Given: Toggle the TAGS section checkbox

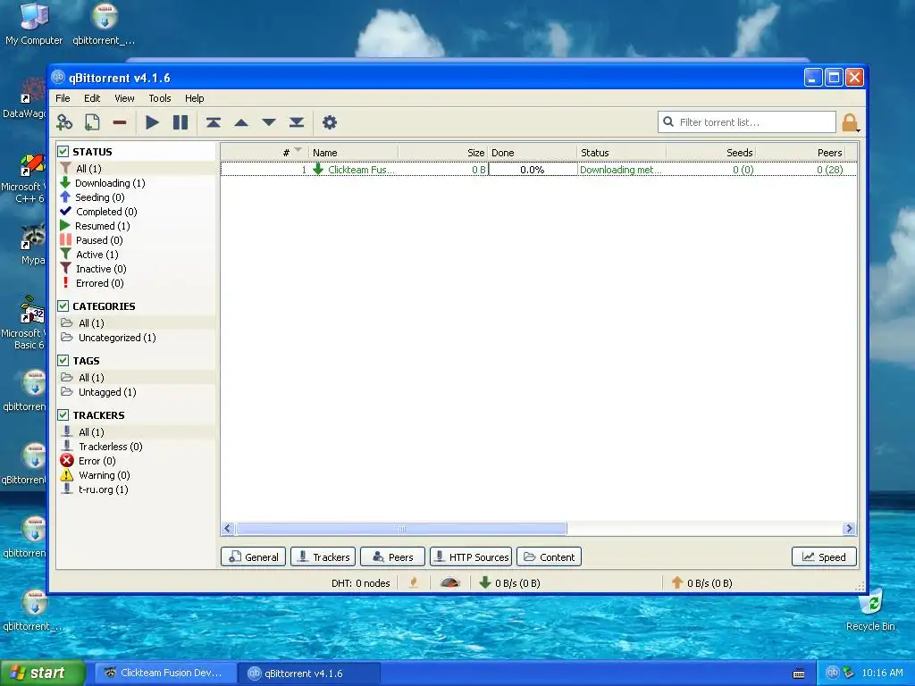Looking at the screenshot, I should 63,361.
